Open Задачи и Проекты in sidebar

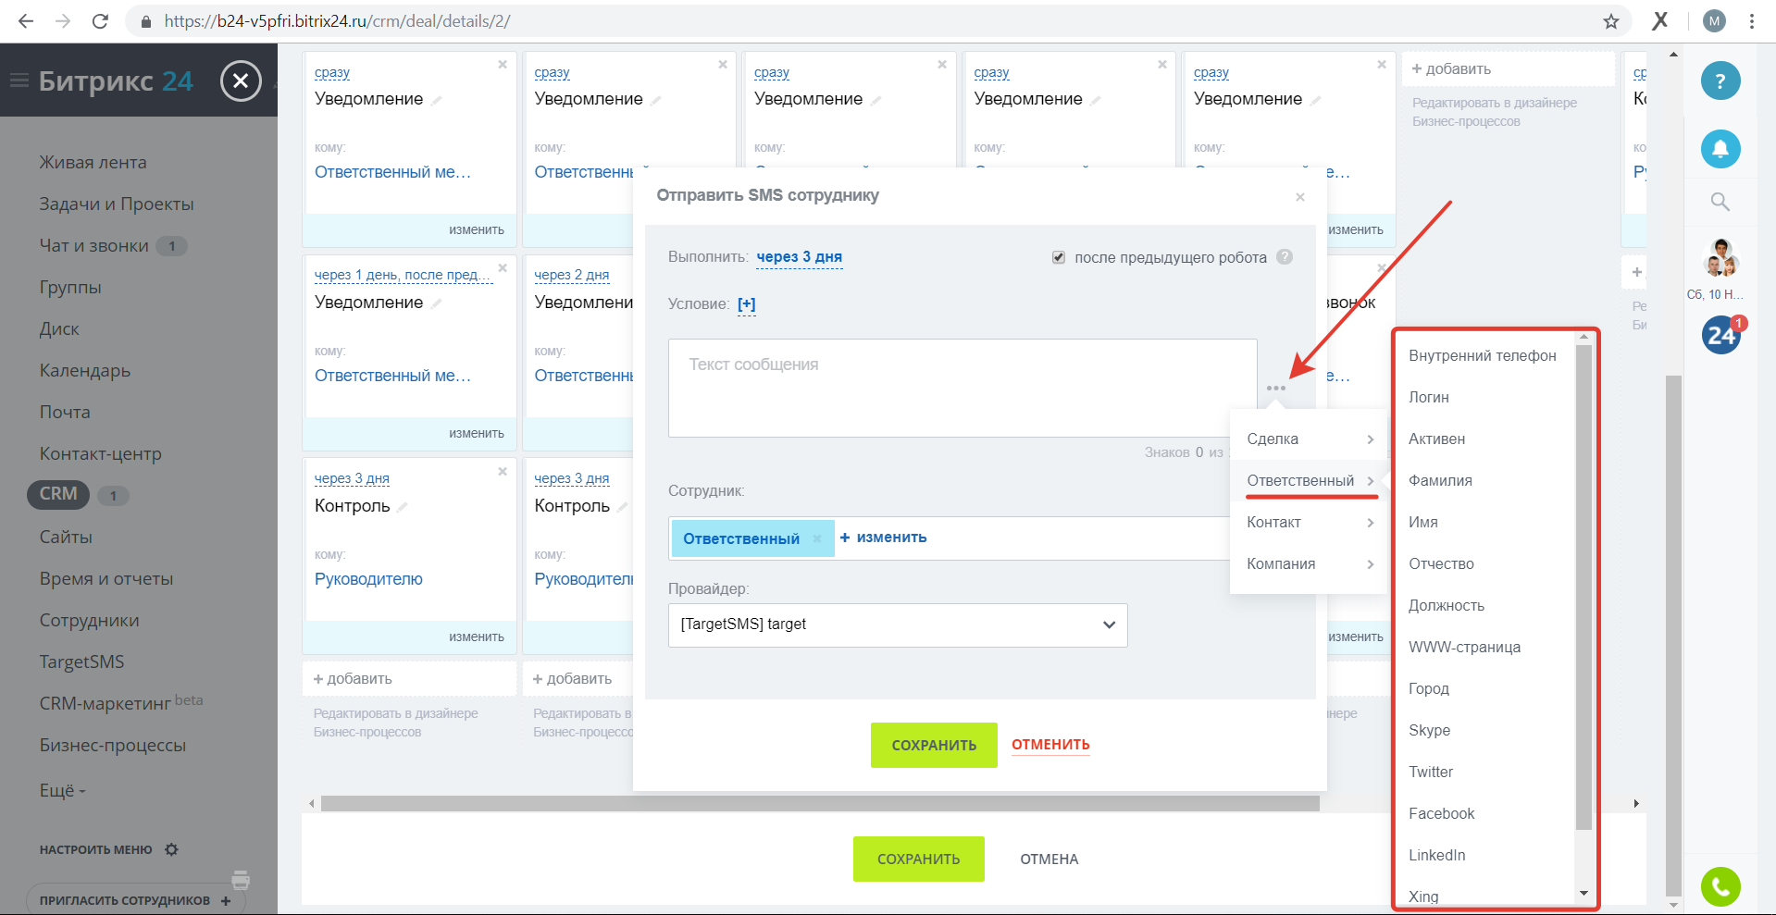click(117, 204)
